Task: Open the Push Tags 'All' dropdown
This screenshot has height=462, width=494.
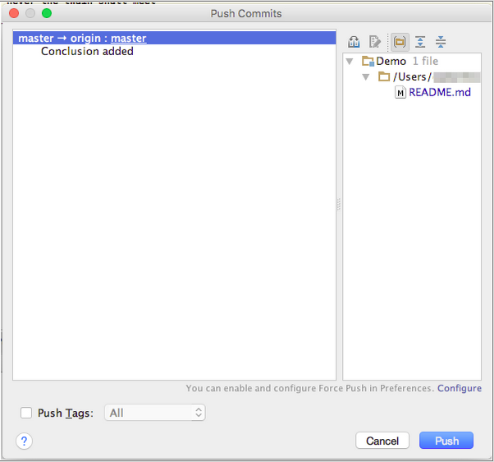Action: [x=155, y=413]
